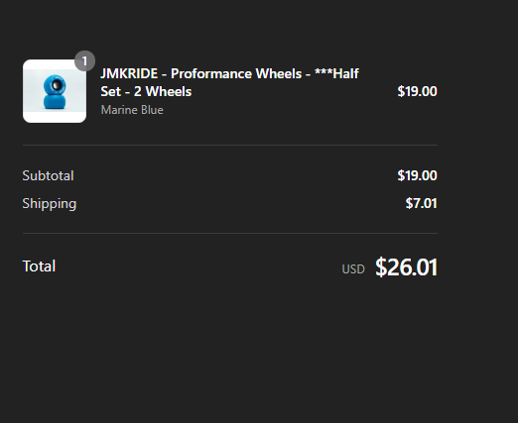Select the Subtotal amount $19.00
Image resolution: width=518 pixels, height=423 pixels.
coord(417,175)
